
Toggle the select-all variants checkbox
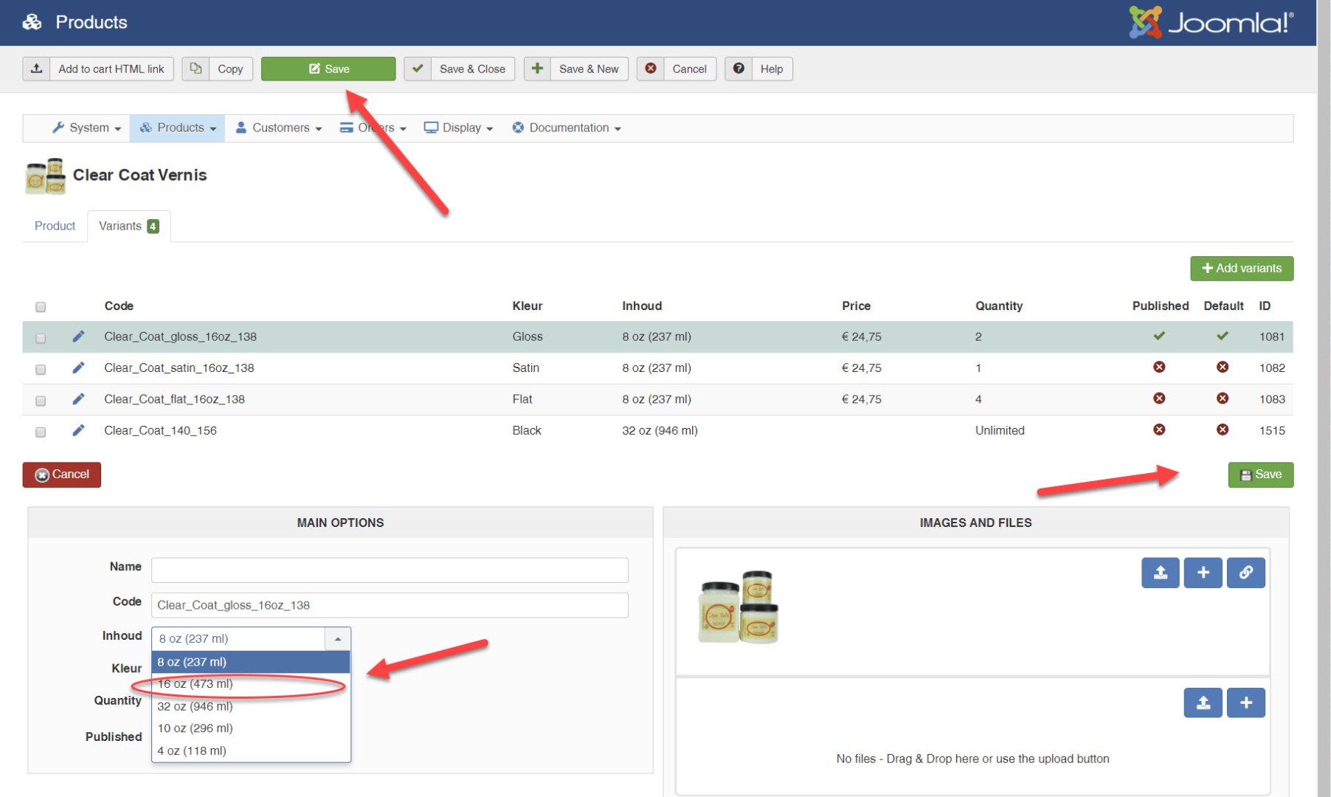41,307
